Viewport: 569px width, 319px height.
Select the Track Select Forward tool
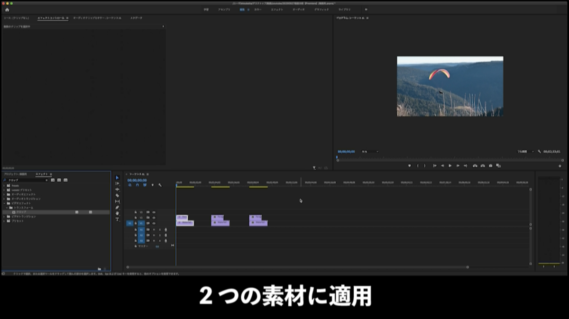[x=117, y=183]
